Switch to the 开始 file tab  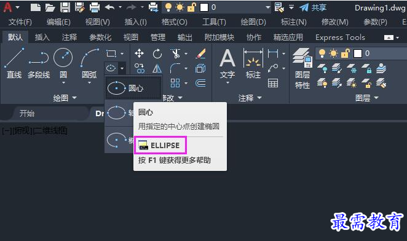tap(26, 114)
